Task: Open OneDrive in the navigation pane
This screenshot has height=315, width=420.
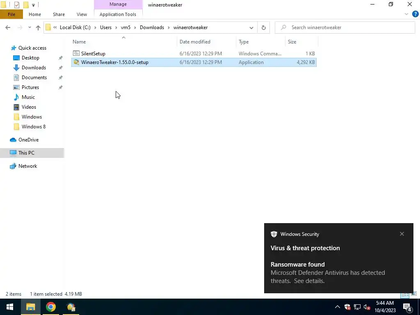Action: point(28,140)
